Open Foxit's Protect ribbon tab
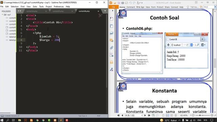Viewport: 217px width, 122px height. 160,7
